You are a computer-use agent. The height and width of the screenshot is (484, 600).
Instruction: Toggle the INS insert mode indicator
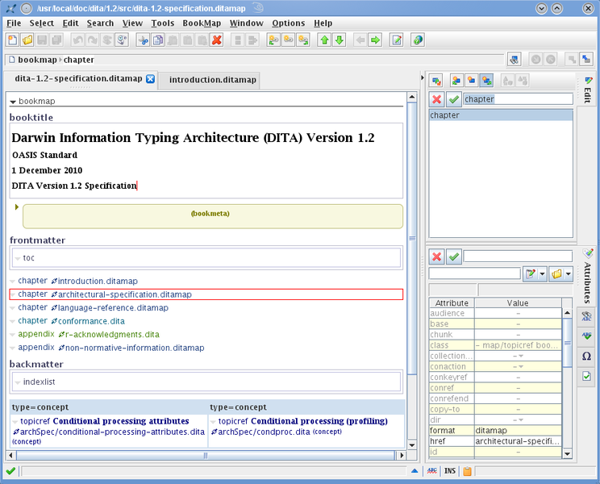pyautogui.click(x=450, y=471)
